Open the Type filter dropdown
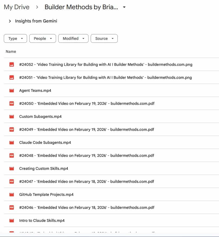 click(x=15, y=38)
